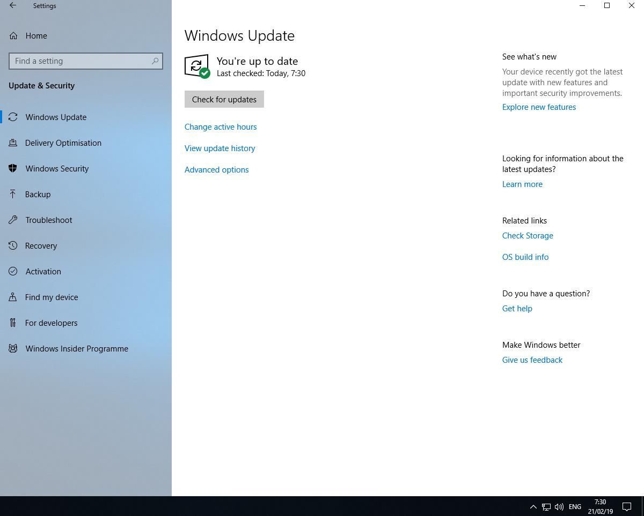Image resolution: width=644 pixels, height=516 pixels.
Task: Click the Learn more link
Action: 522,184
